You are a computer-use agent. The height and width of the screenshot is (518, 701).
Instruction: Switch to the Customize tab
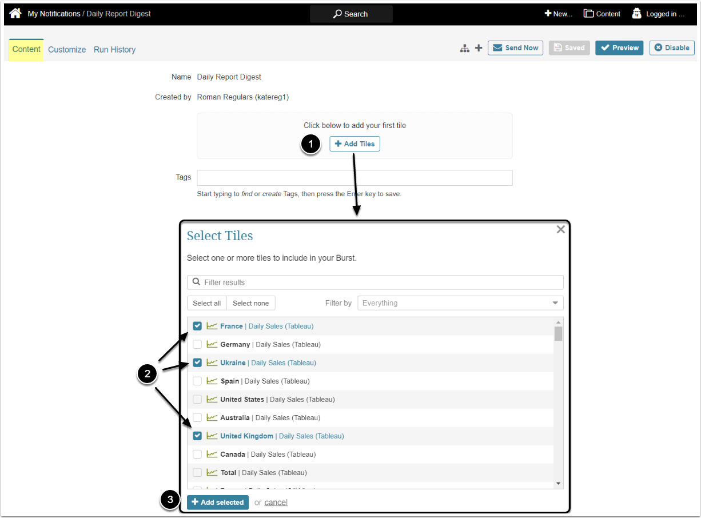pyautogui.click(x=67, y=50)
